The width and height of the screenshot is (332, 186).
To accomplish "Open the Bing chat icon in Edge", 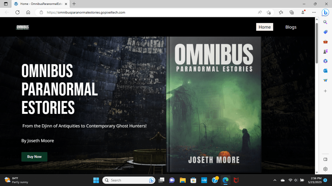I will 325,13.
